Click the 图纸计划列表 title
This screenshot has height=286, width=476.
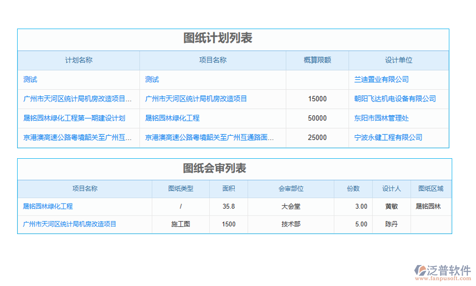(x=218, y=38)
